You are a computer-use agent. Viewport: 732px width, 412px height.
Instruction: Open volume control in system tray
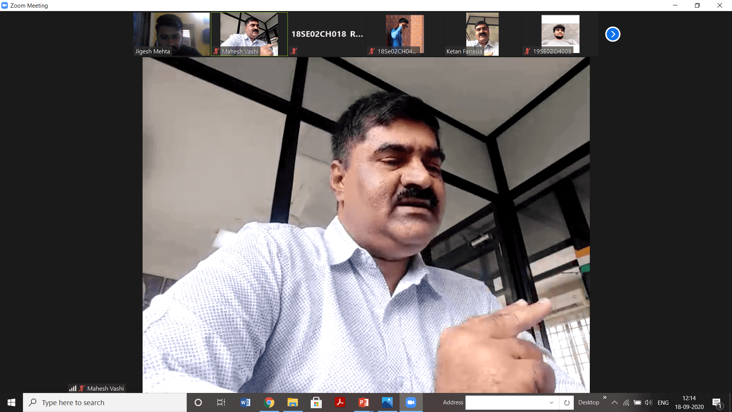click(x=649, y=402)
